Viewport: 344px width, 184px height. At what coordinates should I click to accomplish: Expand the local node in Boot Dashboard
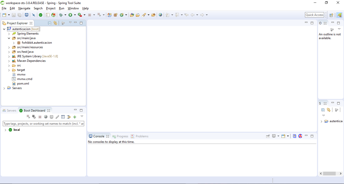pos(5,130)
